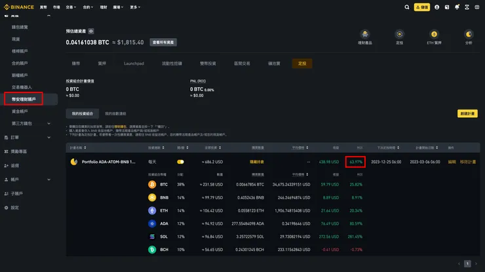
Task: Open the More dropdown in top nav
Action: click(135, 7)
